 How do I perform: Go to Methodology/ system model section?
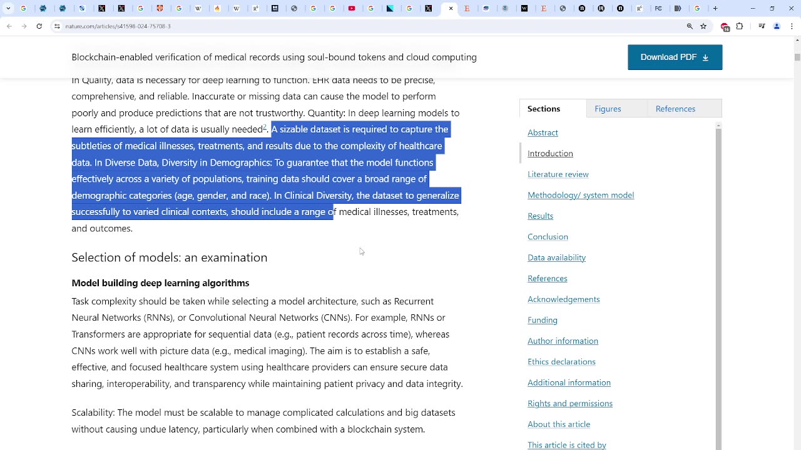[581, 195]
